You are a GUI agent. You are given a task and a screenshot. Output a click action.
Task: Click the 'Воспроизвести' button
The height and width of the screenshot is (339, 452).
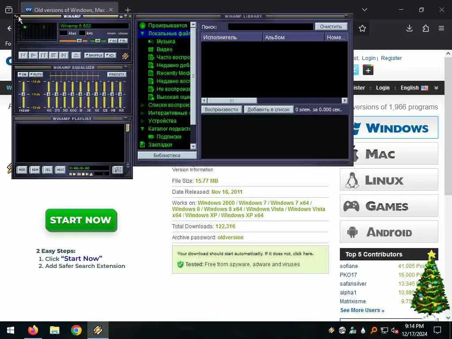tap(222, 109)
